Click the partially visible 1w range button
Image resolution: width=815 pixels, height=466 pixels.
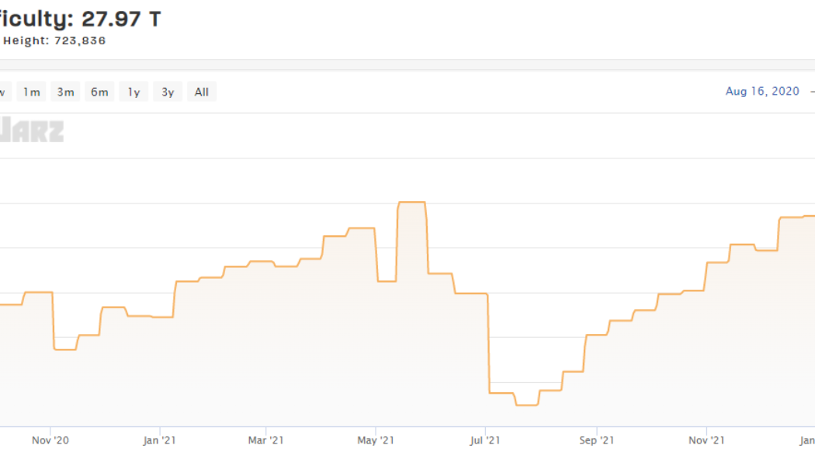click(5, 92)
